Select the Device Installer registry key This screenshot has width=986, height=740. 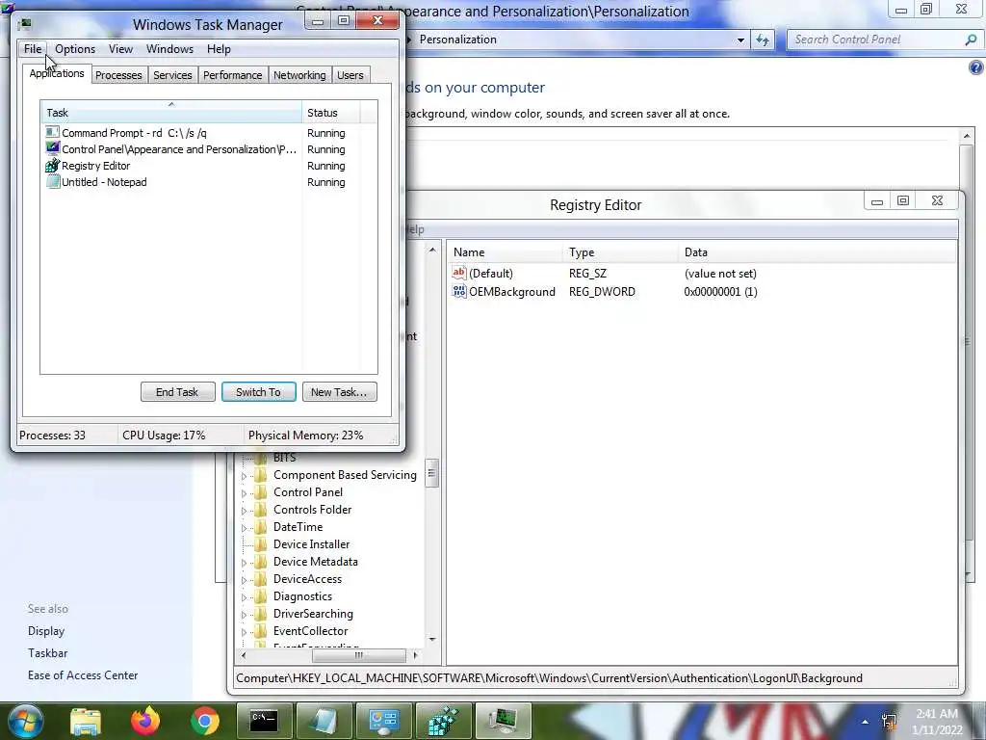pos(311,544)
